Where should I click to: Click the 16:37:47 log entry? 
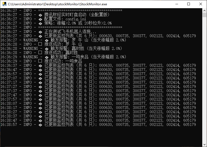(x=98, y=95)
